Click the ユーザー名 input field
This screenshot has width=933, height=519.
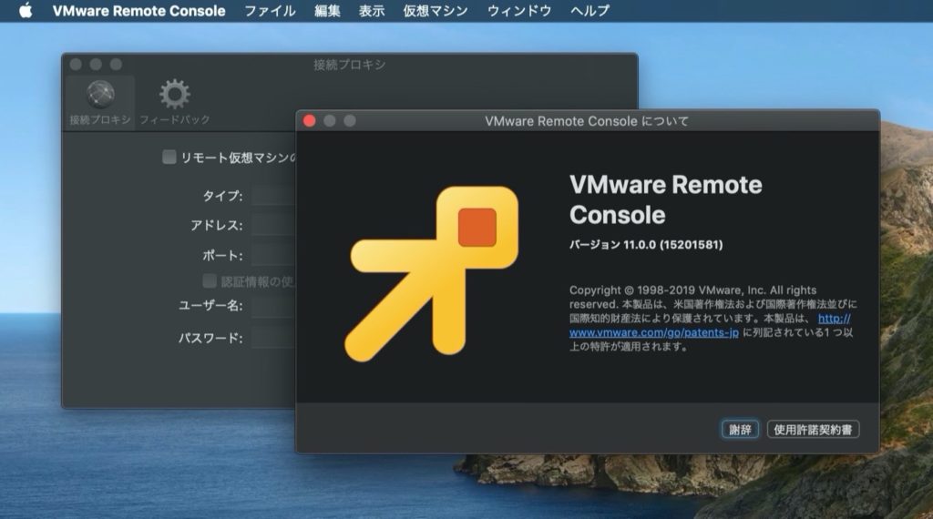click(273, 306)
